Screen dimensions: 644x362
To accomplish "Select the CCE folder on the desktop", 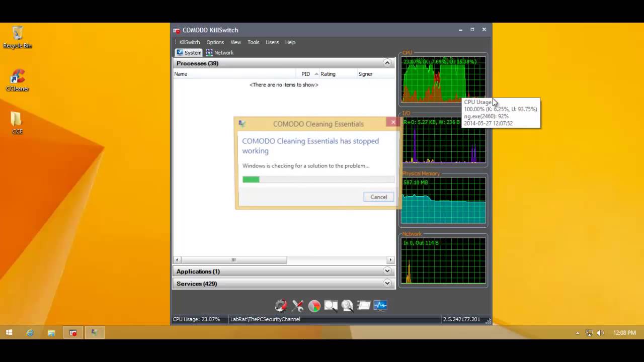I will 18,123.
